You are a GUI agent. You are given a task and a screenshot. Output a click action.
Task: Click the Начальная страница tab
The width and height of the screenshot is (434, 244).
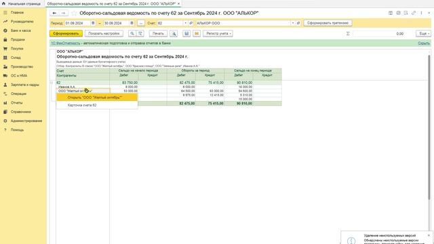tap(22, 4)
